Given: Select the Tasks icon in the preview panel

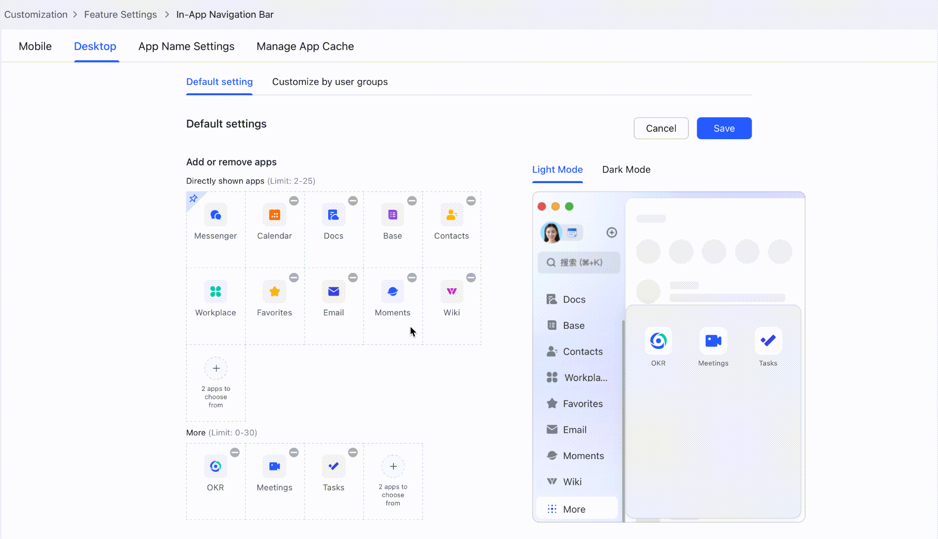Looking at the screenshot, I should [767, 341].
